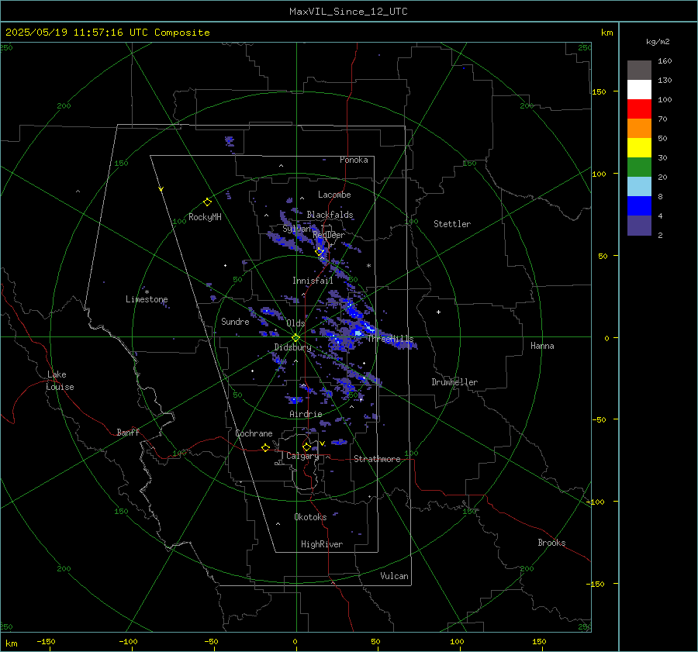The image size is (698, 652).
Task: Click the Drumheller city label
Action: 454,382
